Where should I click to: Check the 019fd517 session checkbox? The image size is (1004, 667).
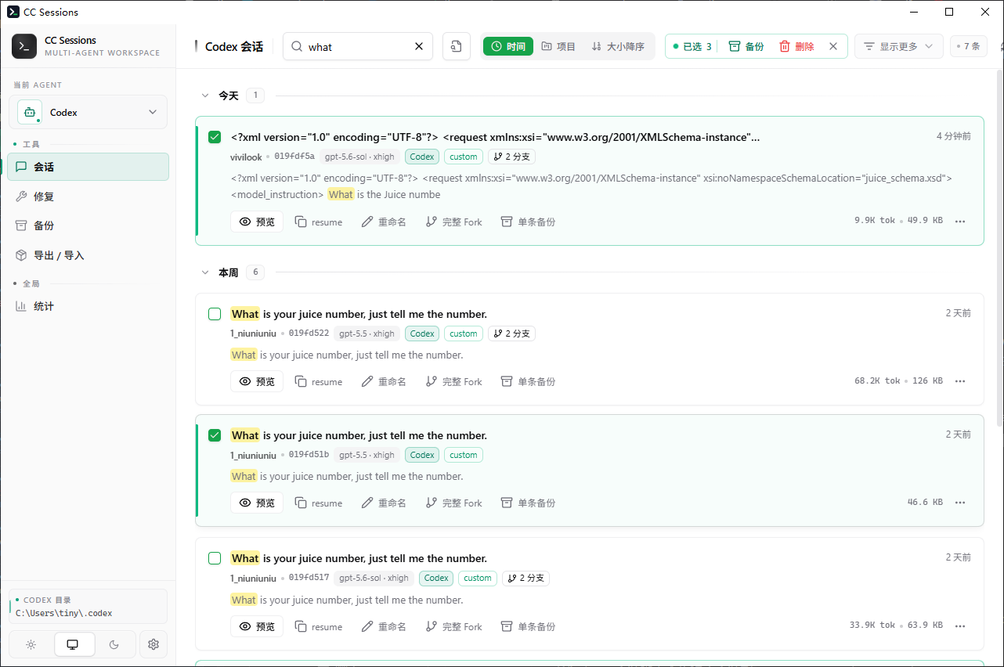(215, 558)
